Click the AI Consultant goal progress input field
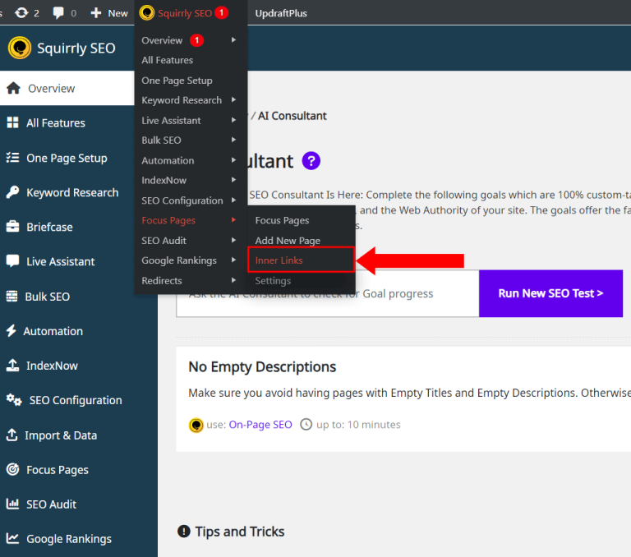The image size is (631, 557). click(x=327, y=293)
